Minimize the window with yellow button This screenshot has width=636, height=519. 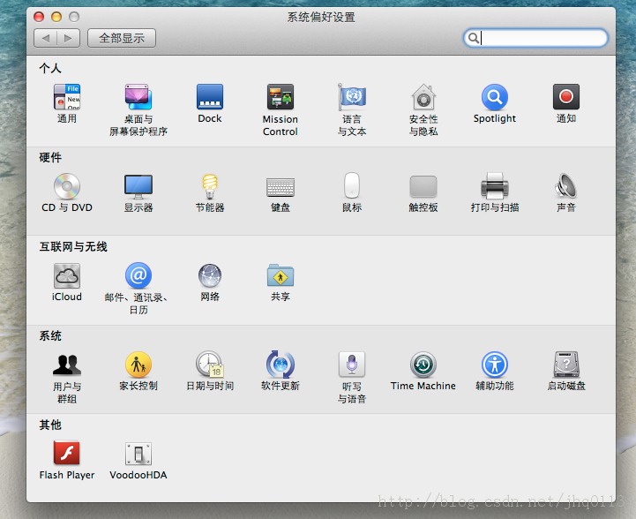point(56,17)
